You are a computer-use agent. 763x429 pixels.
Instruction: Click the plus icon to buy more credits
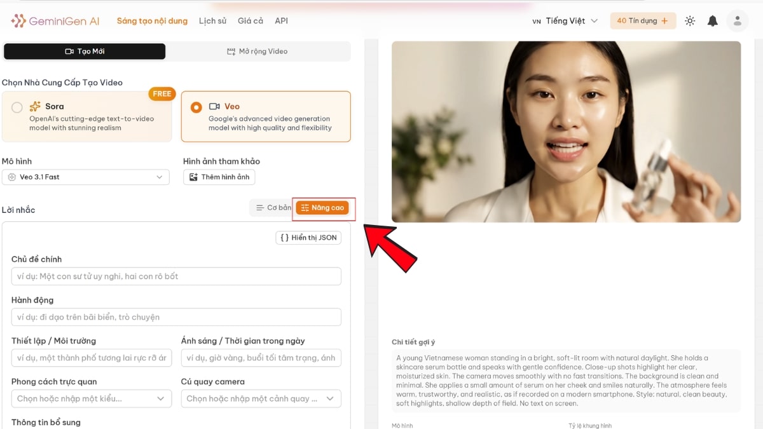(663, 20)
